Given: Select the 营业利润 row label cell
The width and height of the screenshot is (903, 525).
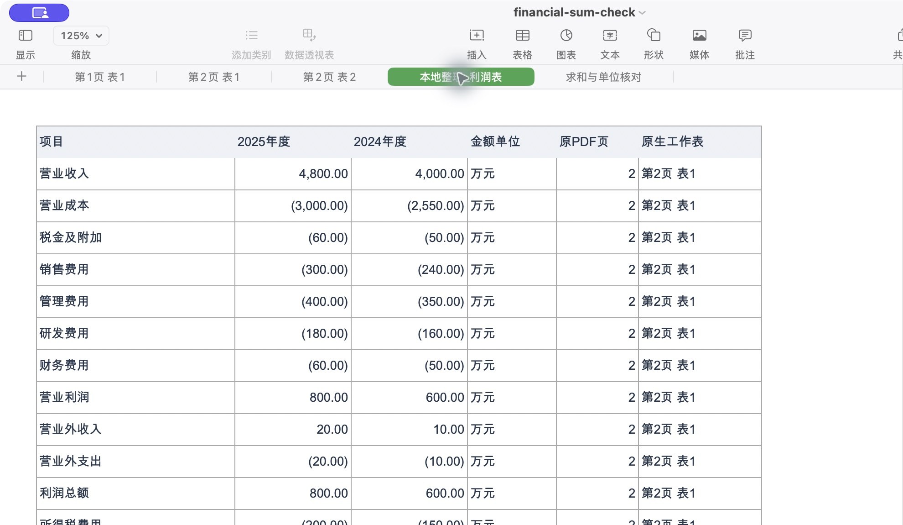Looking at the screenshot, I should (x=135, y=398).
